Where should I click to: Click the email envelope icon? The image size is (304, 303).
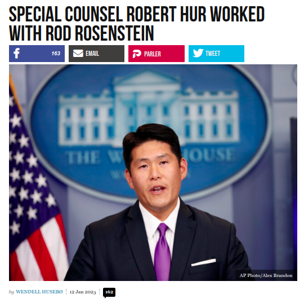[78, 54]
